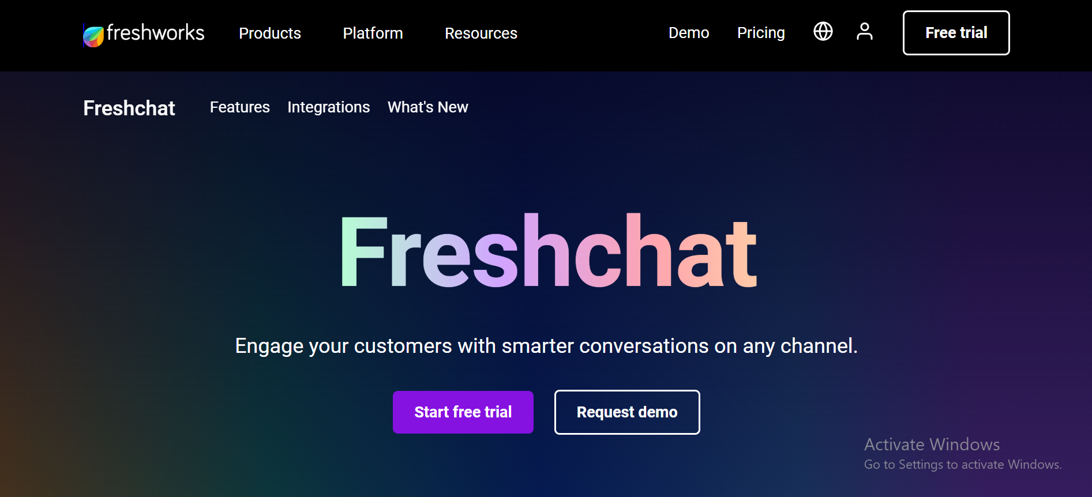Click the Activate Windows watermark title
Image resolution: width=1092 pixels, height=497 pixels.
pos(932,445)
